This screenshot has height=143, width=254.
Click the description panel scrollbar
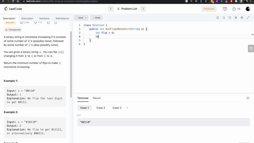tap(71, 64)
